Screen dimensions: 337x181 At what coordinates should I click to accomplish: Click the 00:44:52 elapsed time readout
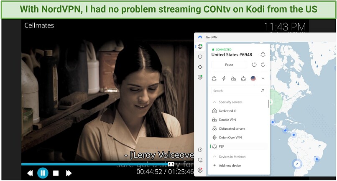(x=149, y=172)
